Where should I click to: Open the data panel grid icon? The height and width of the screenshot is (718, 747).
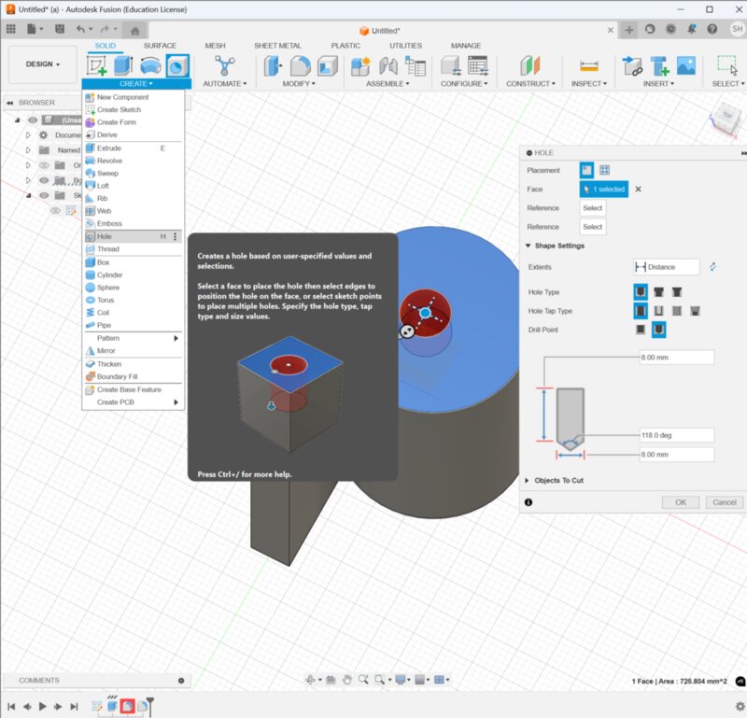10,29
